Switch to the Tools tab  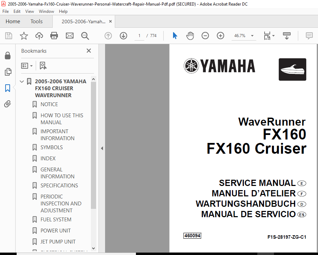click(x=36, y=21)
